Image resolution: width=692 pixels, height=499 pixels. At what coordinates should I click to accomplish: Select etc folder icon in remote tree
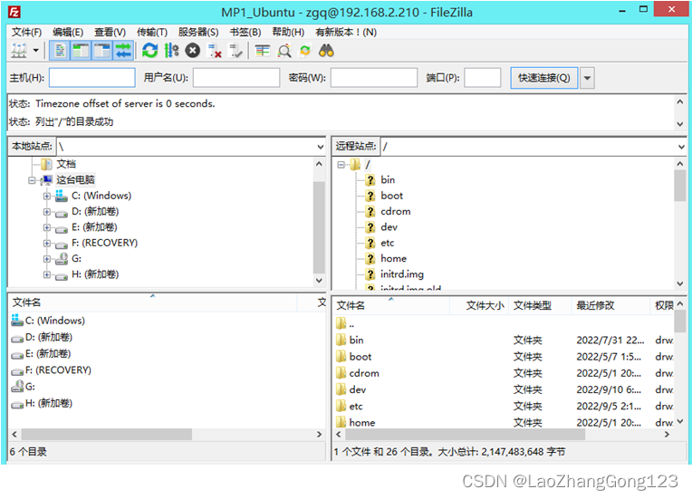click(370, 243)
